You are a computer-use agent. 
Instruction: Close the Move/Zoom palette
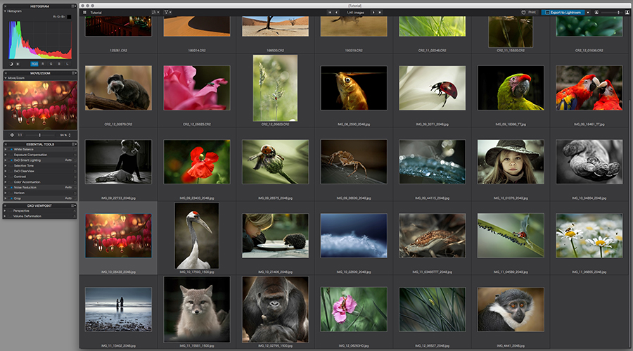[5, 73]
